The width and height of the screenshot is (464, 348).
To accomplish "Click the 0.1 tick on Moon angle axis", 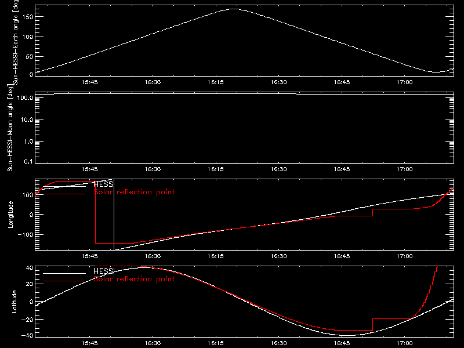I will pos(28,162).
